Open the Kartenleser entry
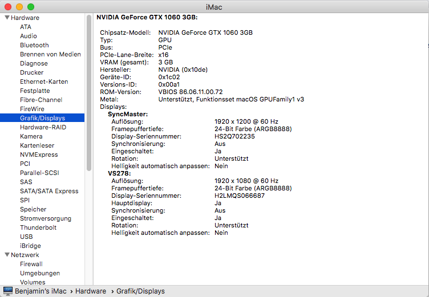This screenshot has height=297, width=429. pyautogui.click(x=37, y=145)
